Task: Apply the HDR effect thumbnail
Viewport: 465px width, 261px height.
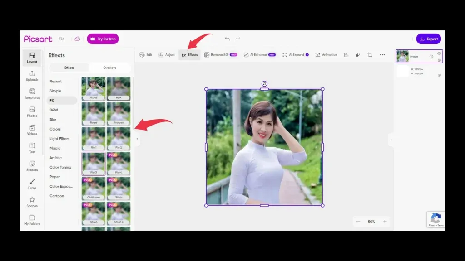Action: click(x=119, y=89)
